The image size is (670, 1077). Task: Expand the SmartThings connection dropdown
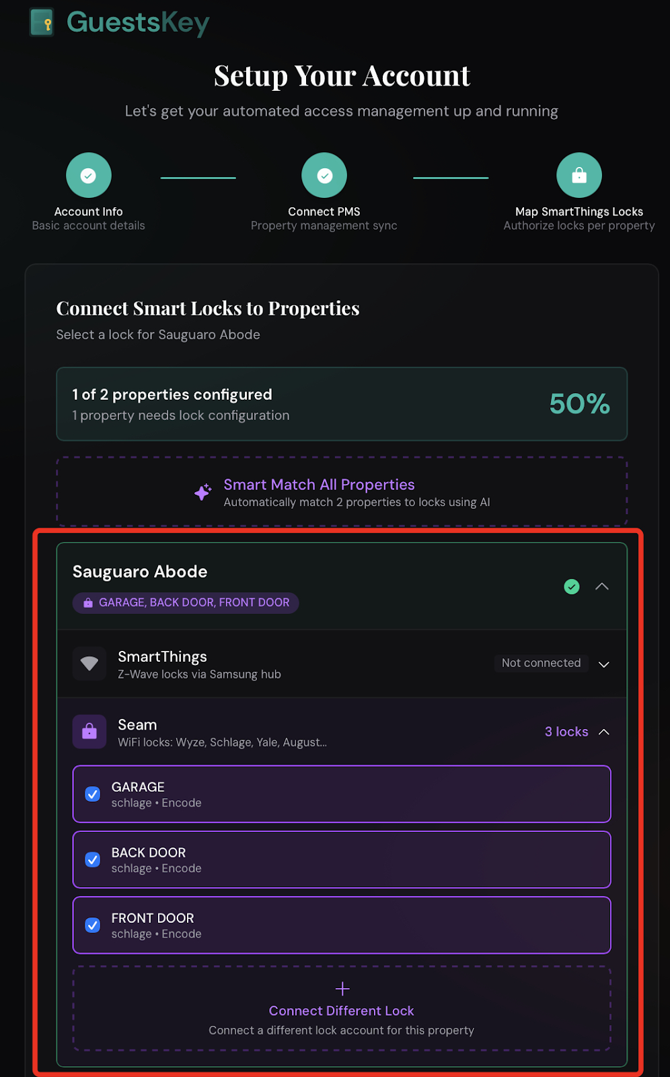(603, 664)
